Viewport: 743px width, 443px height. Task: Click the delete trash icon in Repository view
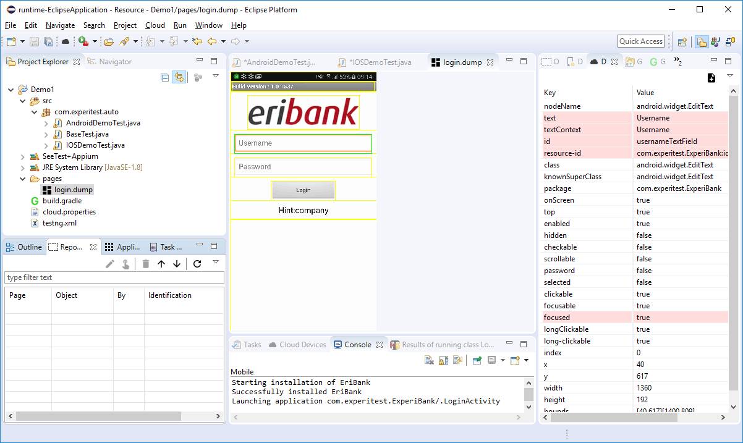pyautogui.click(x=146, y=264)
